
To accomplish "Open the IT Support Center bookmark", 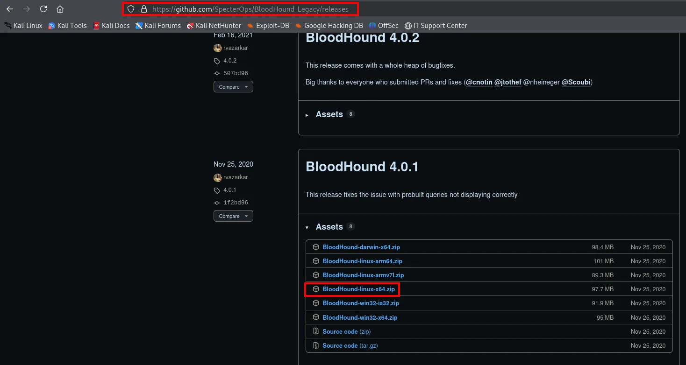I will point(436,26).
